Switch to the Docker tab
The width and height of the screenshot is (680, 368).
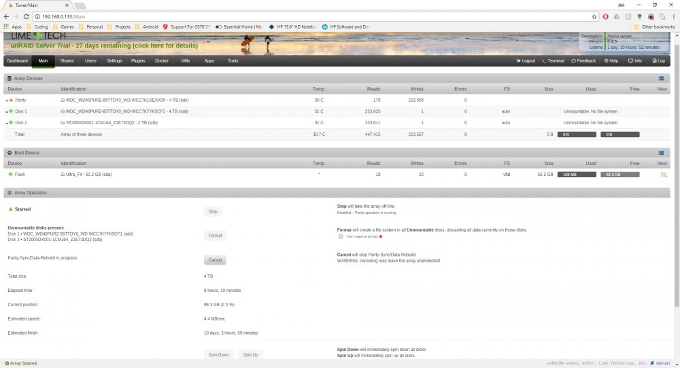tap(162, 61)
